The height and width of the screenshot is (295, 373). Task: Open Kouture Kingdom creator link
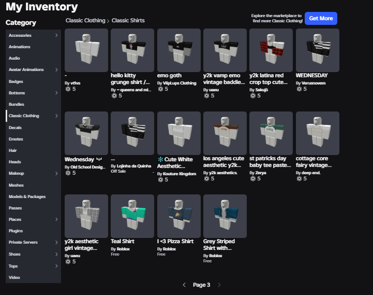(x=180, y=174)
